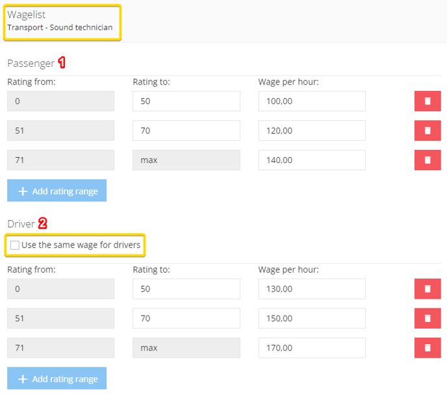This screenshot has height=411, width=447.
Task: Delete the Passenger 0–50 rating range
Action: pos(428,101)
